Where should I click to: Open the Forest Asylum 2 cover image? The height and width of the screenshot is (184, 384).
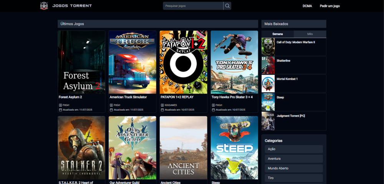[x=81, y=62]
